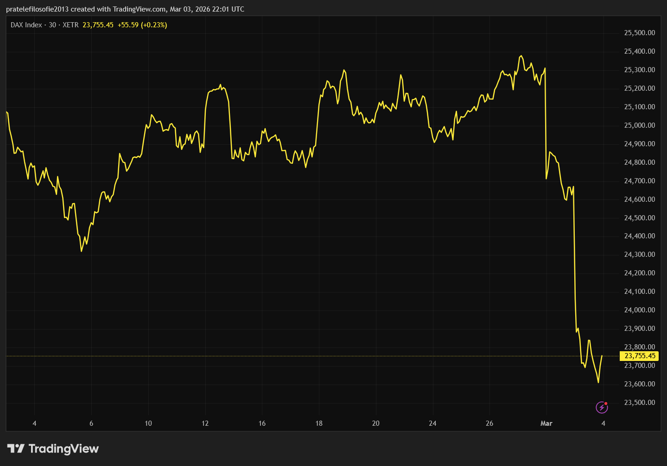The image size is (667, 466).
Task: Select the 30 interval in the legend
Action: click(52, 25)
